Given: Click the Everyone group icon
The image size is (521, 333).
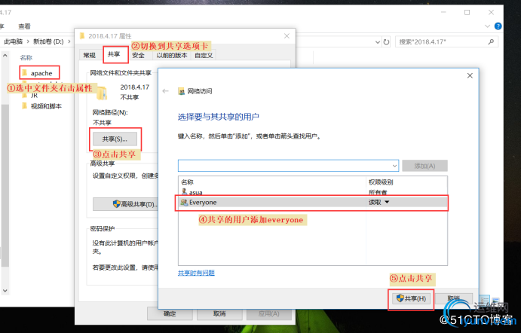Looking at the screenshot, I should pos(184,202).
